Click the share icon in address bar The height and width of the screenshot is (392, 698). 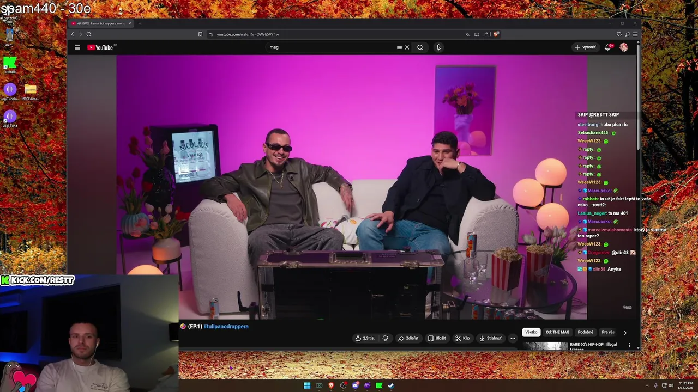(x=485, y=34)
